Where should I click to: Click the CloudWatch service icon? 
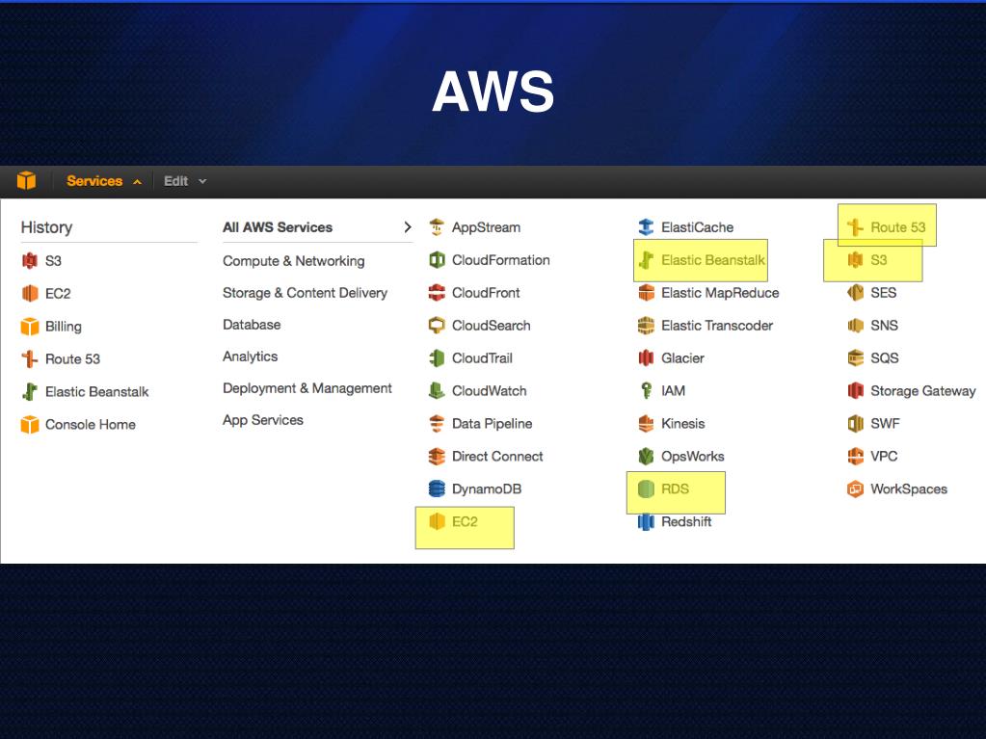(x=437, y=390)
